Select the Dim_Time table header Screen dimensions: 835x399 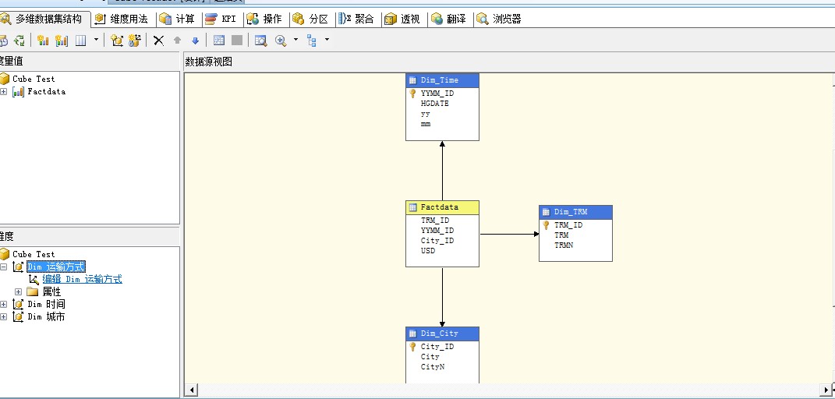443,80
